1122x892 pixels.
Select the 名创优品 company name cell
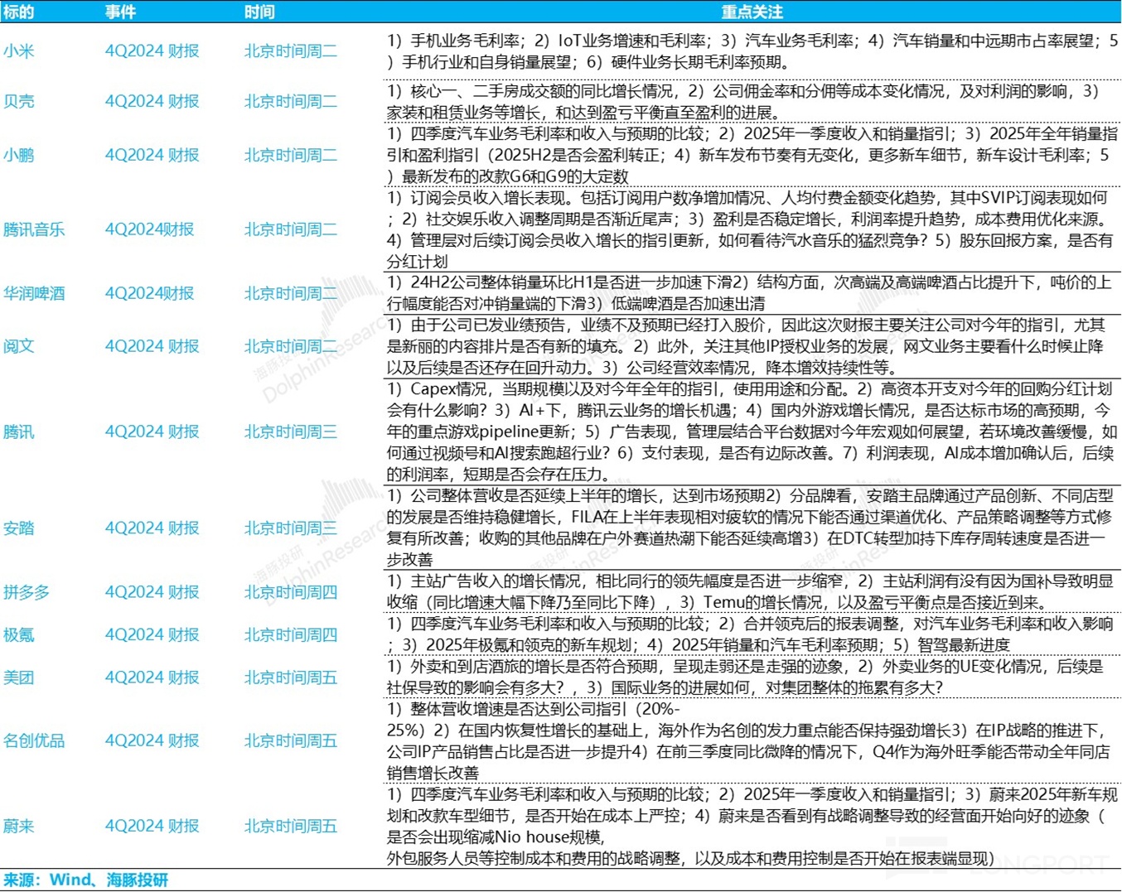tap(34, 740)
